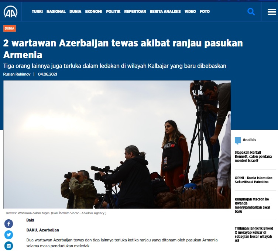Image resolution: width=278 pixels, height=251 pixels.
Task: Click the publication date 04.06.2021
Action: tap(48, 74)
